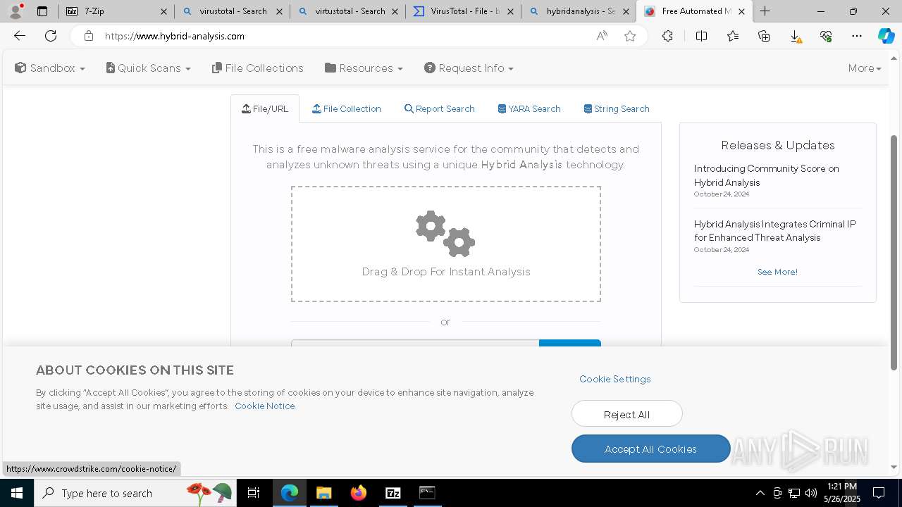This screenshot has height=507, width=902.
Task: Switch to VirusTotal File tab
Action: click(x=464, y=11)
